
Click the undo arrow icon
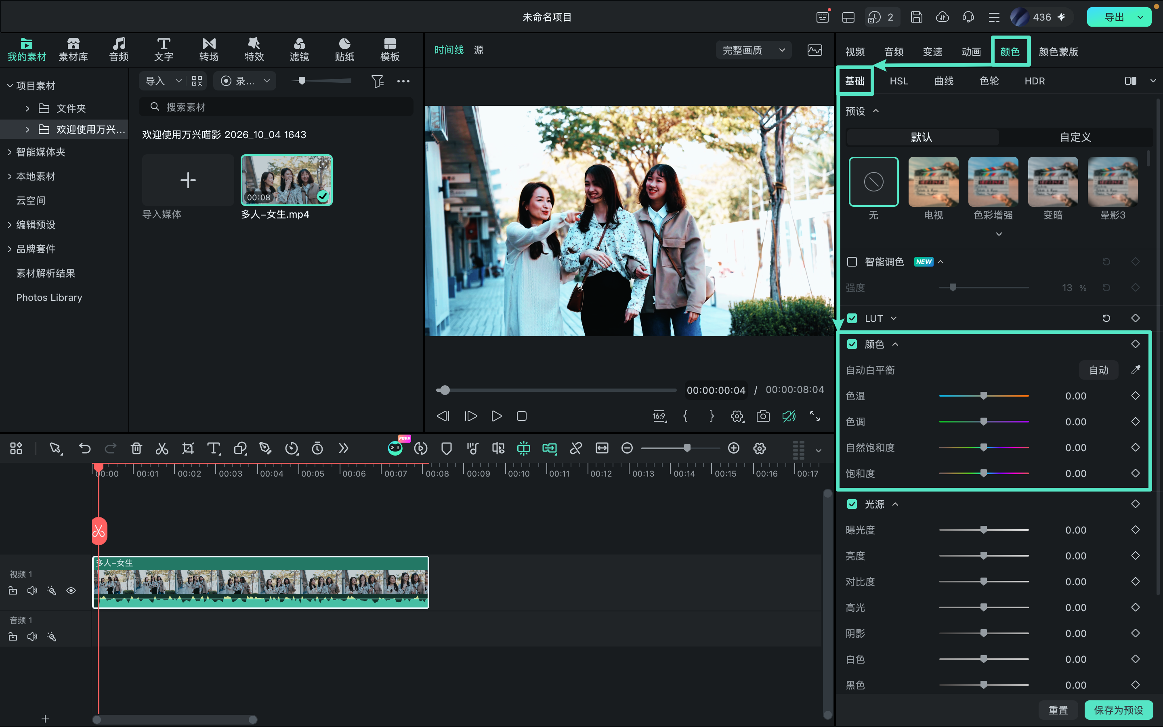(x=84, y=449)
